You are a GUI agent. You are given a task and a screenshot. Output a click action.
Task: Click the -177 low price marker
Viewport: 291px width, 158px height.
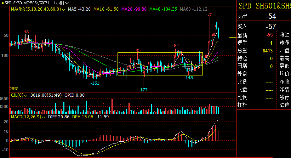[x=143, y=90]
